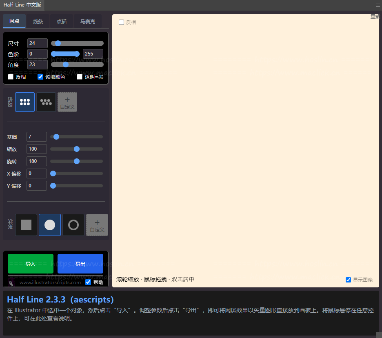382x338 pixels.
Task: Enable the 反相 checkbox in settings panel
Action: tap(11, 77)
